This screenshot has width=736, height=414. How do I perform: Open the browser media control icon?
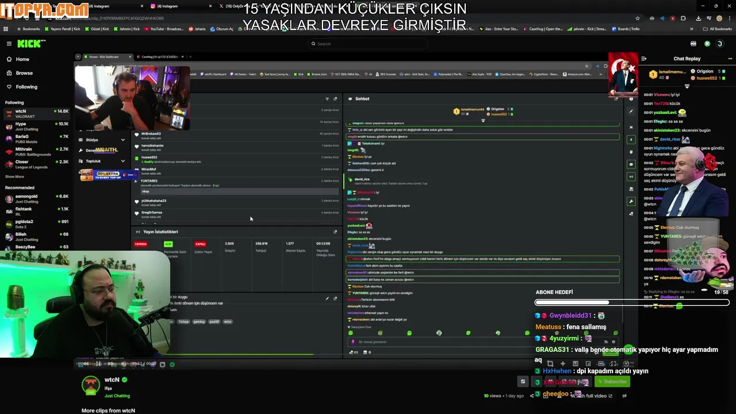click(x=708, y=18)
